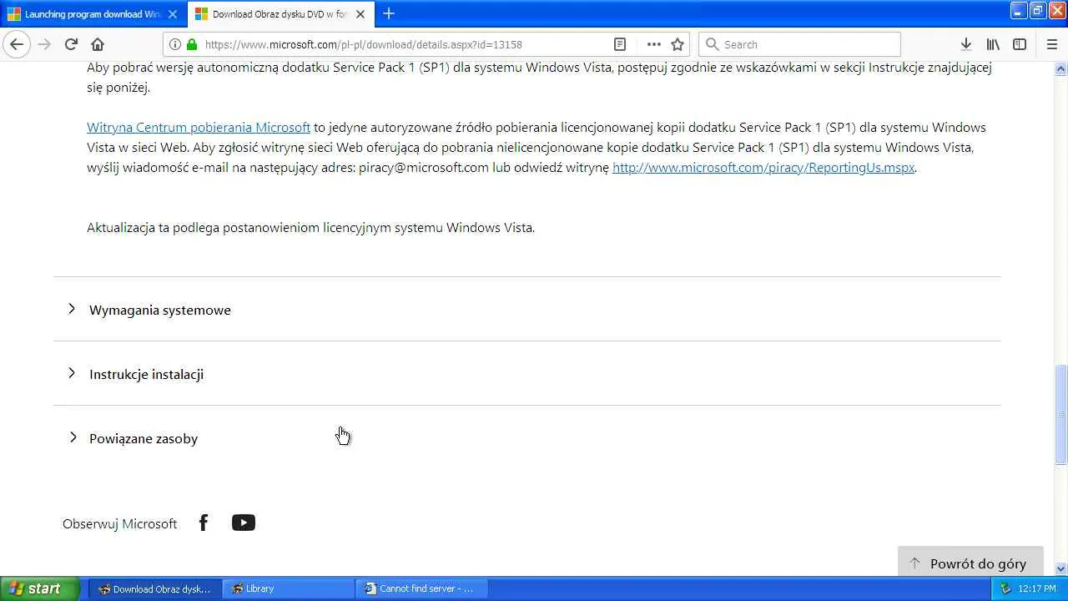Click the vertical scrollbar thumb

[x=1060, y=414]
